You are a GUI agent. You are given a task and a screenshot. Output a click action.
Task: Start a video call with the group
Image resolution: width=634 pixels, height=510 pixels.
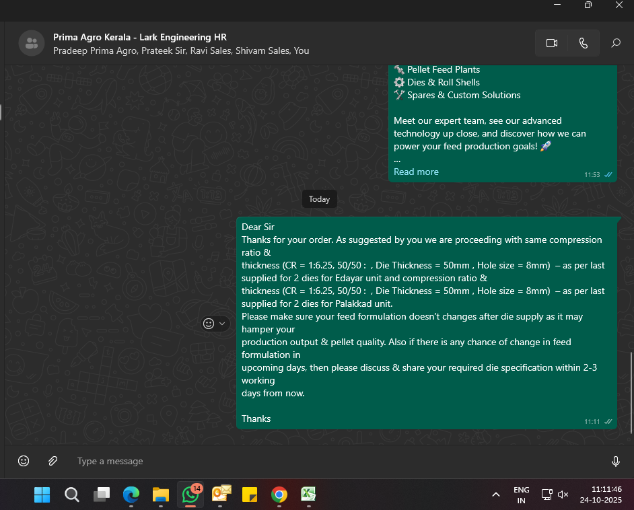(552, 43)
